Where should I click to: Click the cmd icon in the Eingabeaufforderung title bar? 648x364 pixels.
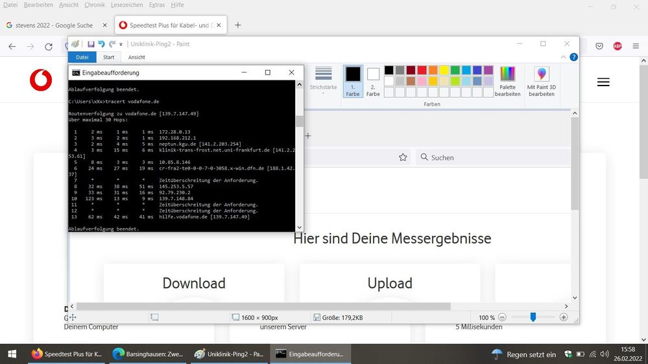(x=76, y=73)
